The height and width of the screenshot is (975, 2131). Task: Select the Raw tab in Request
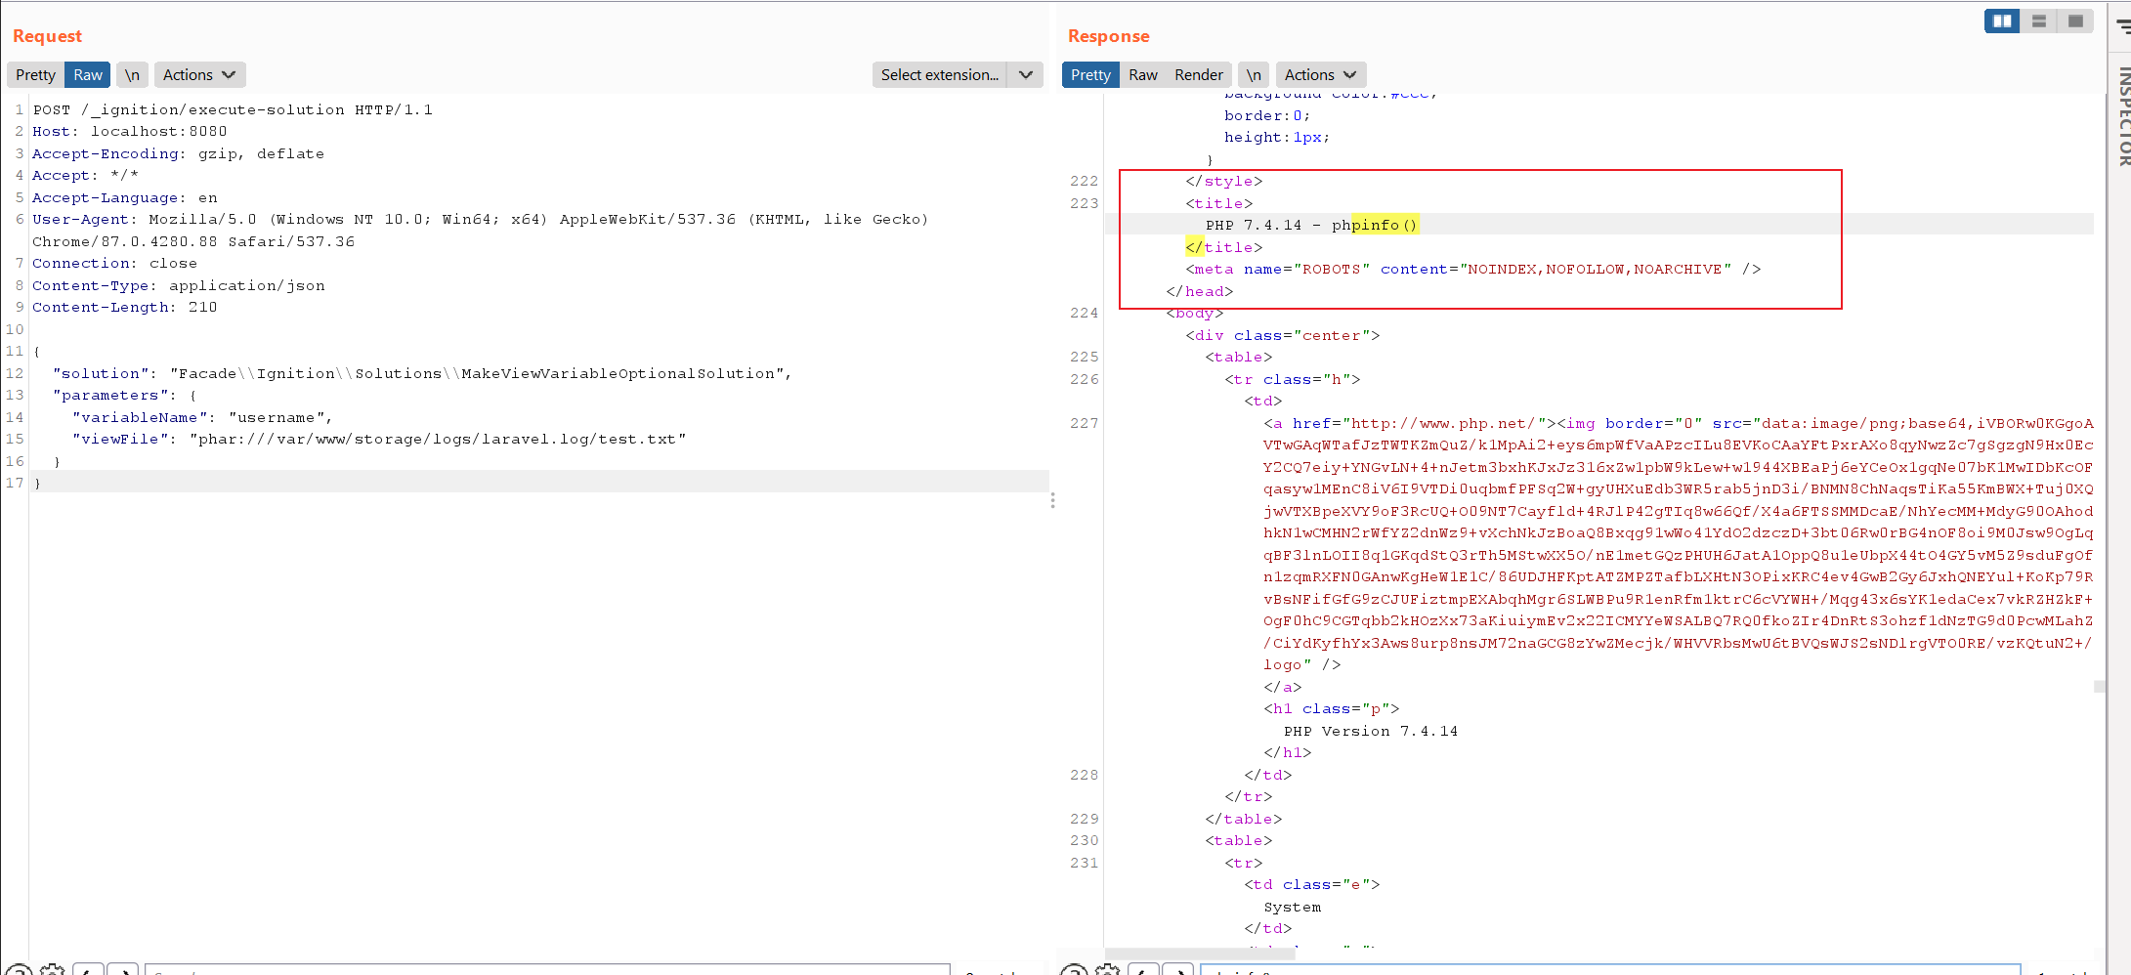click(87, 75)
